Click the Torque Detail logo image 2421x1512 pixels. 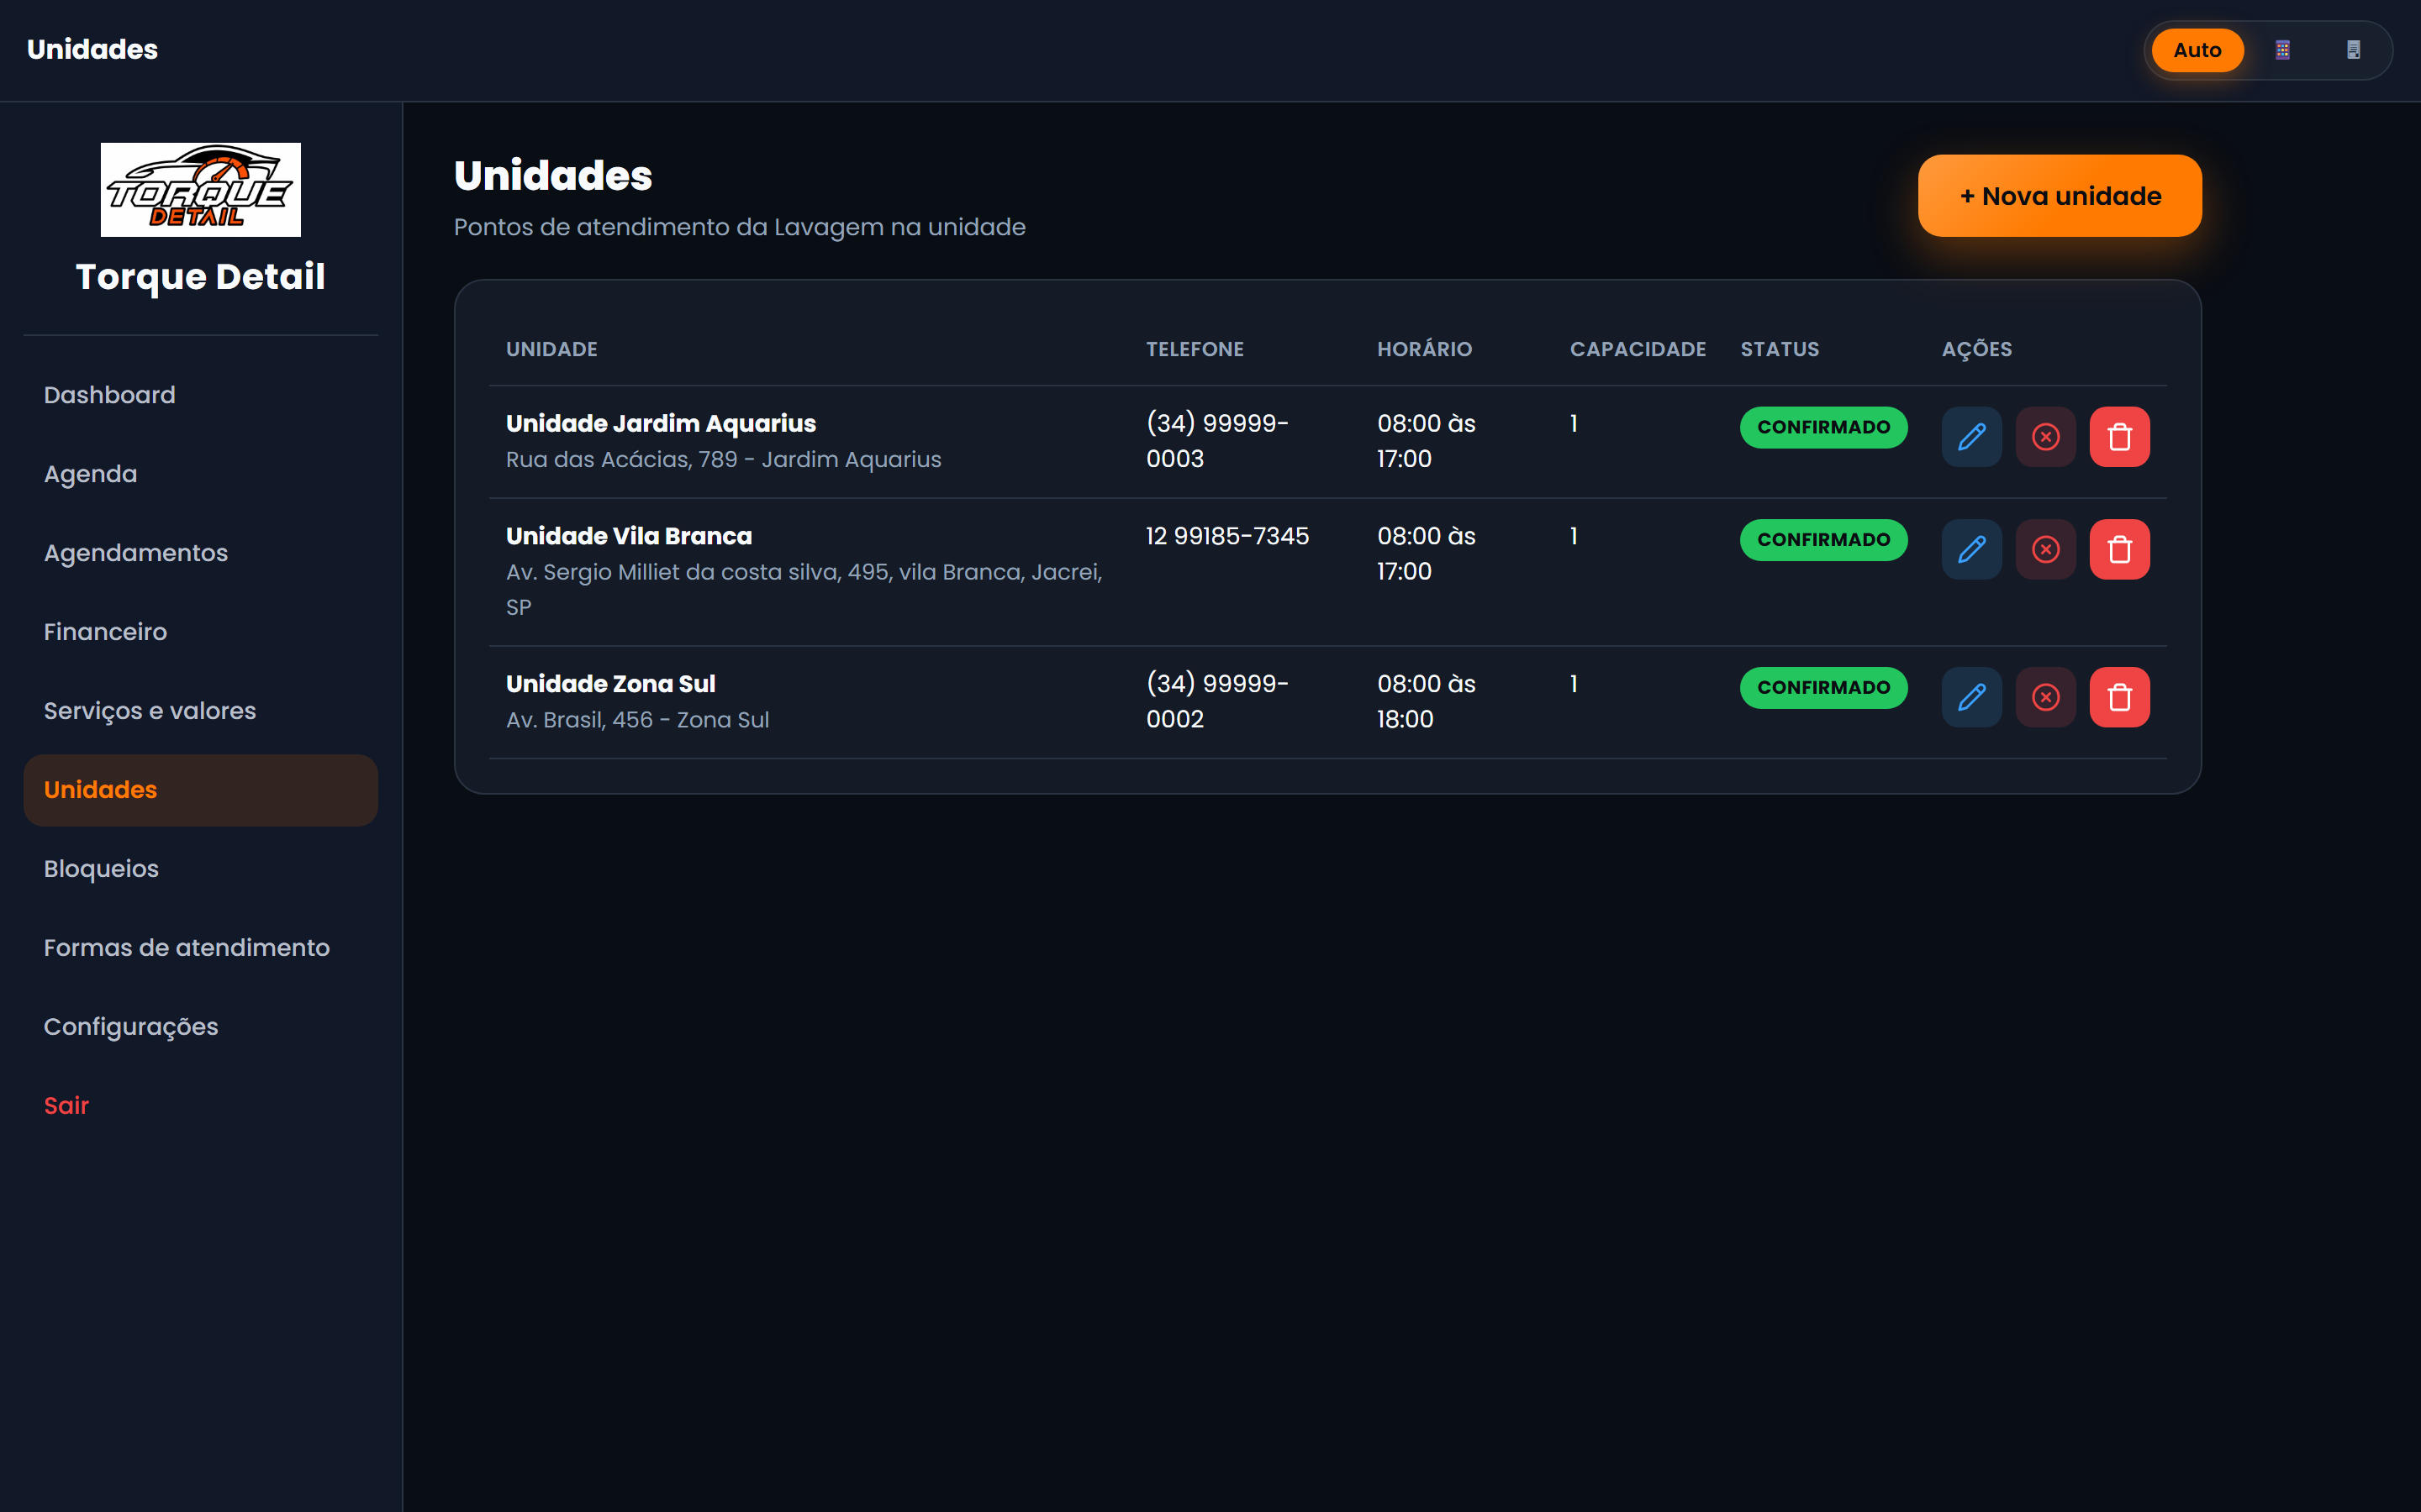click(x=200, y=189)
